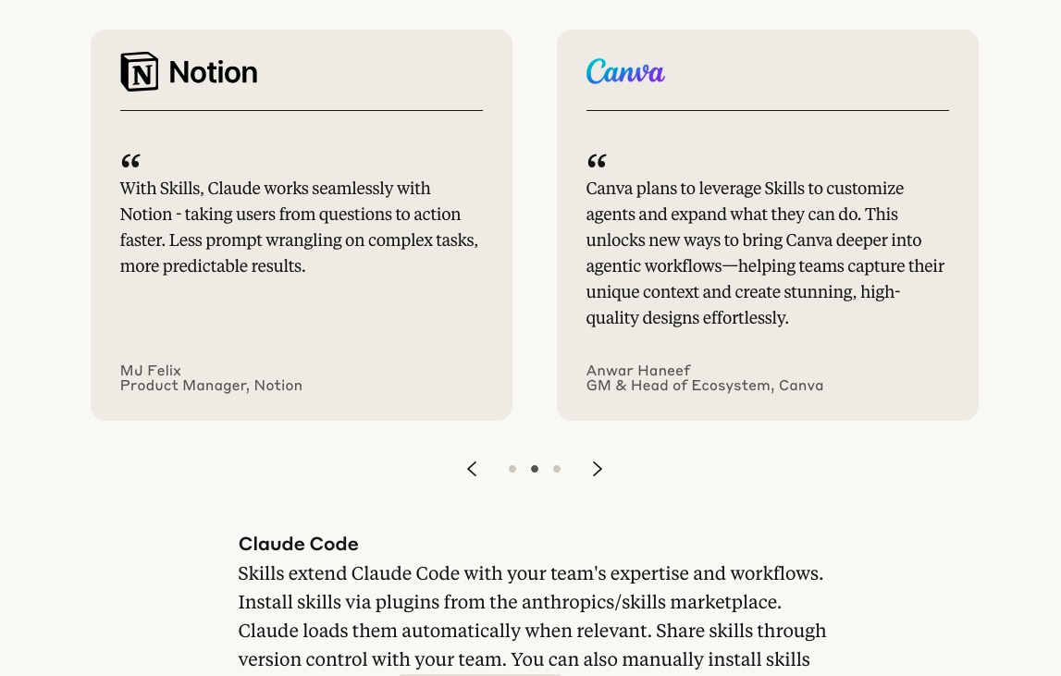
Task: Select the active middle carousel dot
Action: (x=535, y=469)
